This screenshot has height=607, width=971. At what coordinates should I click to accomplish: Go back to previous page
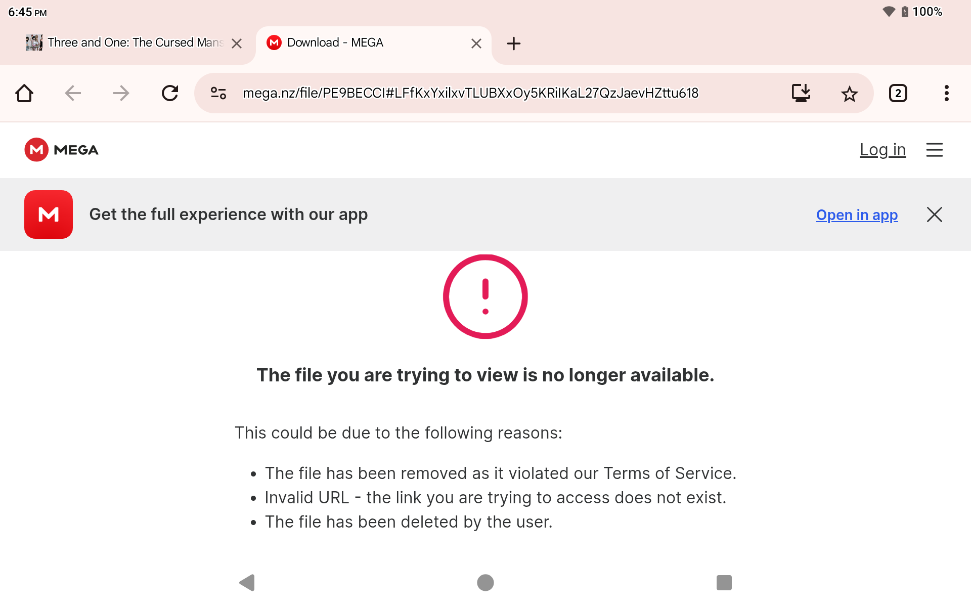pos(73,94)
